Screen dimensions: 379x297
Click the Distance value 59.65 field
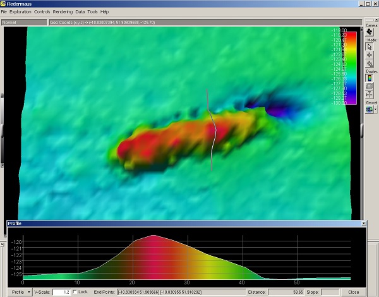[286, 292]
